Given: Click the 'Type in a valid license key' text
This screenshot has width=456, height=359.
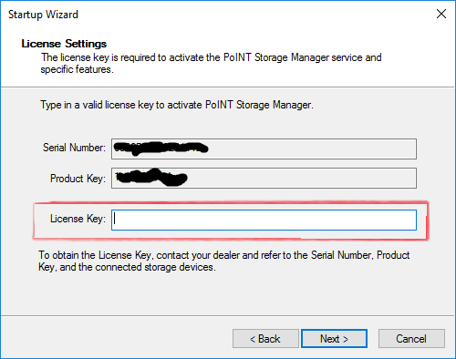Looking at the screenshot, I should click(177, 105).
